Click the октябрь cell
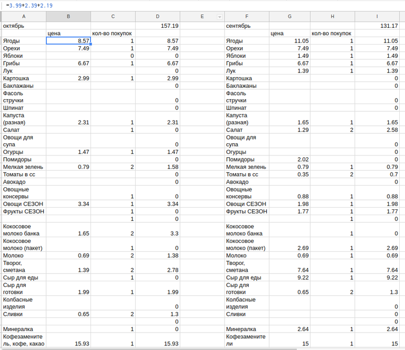This screenshot has height=350, width=405. click(x=24, y=26)
